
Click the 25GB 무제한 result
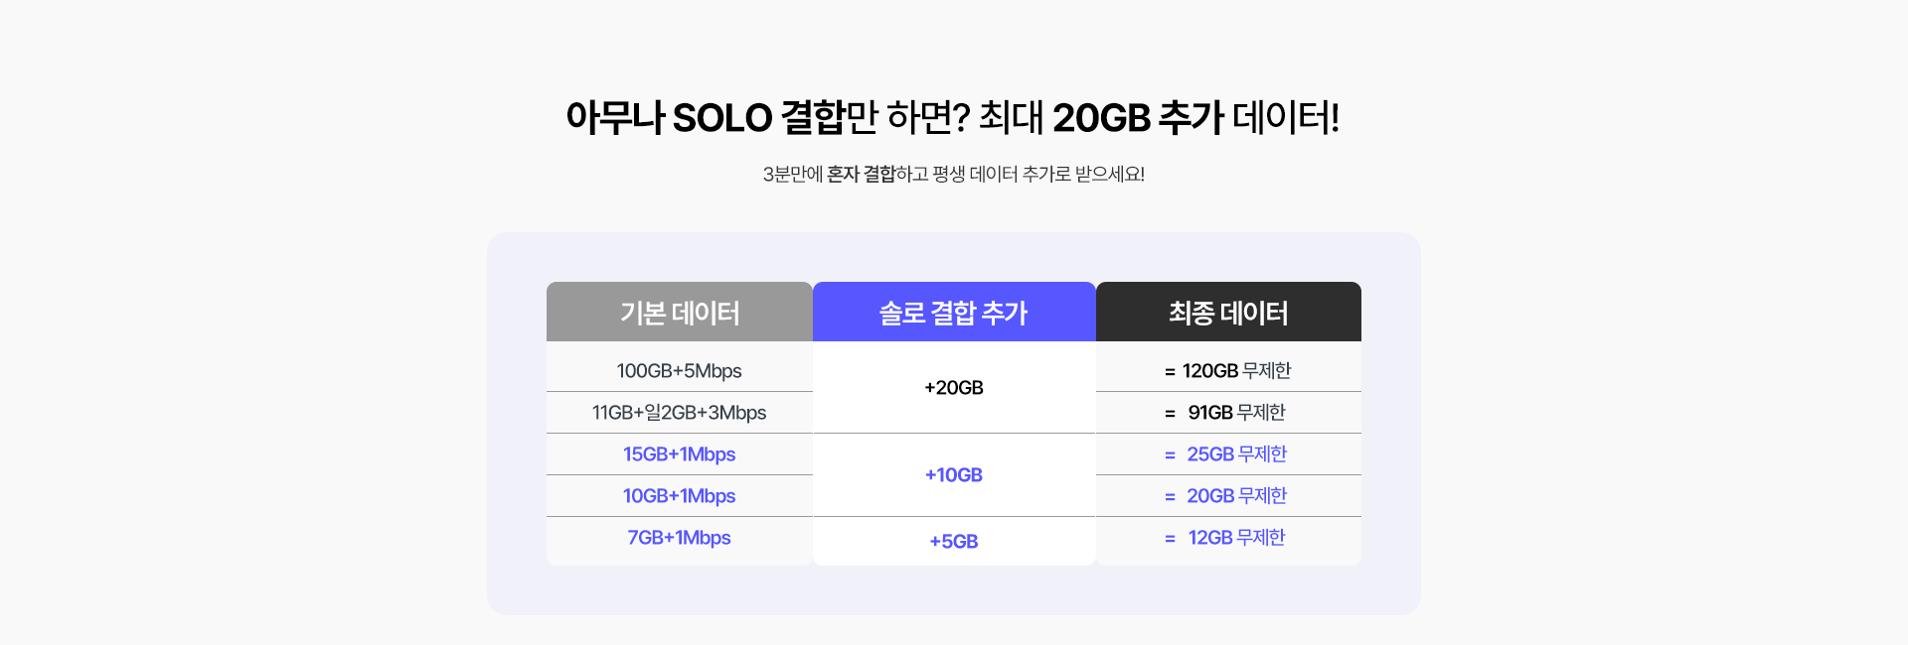1236,453
